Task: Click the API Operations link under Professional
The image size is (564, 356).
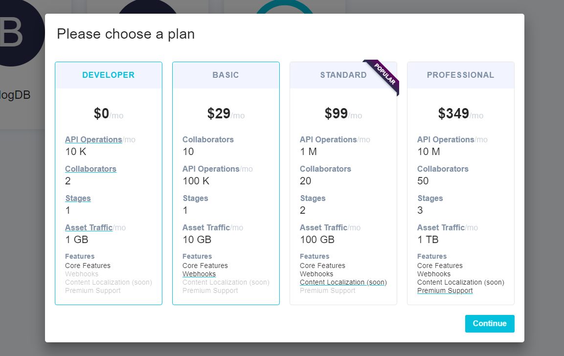Action: 446,139
